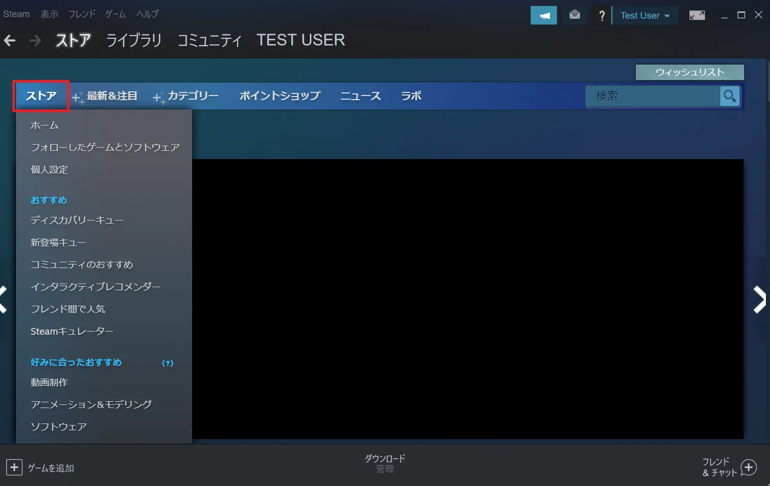This screenshot has width=770, height=486.
Task: Open the ゲーム menu
Action: [116, 14]
